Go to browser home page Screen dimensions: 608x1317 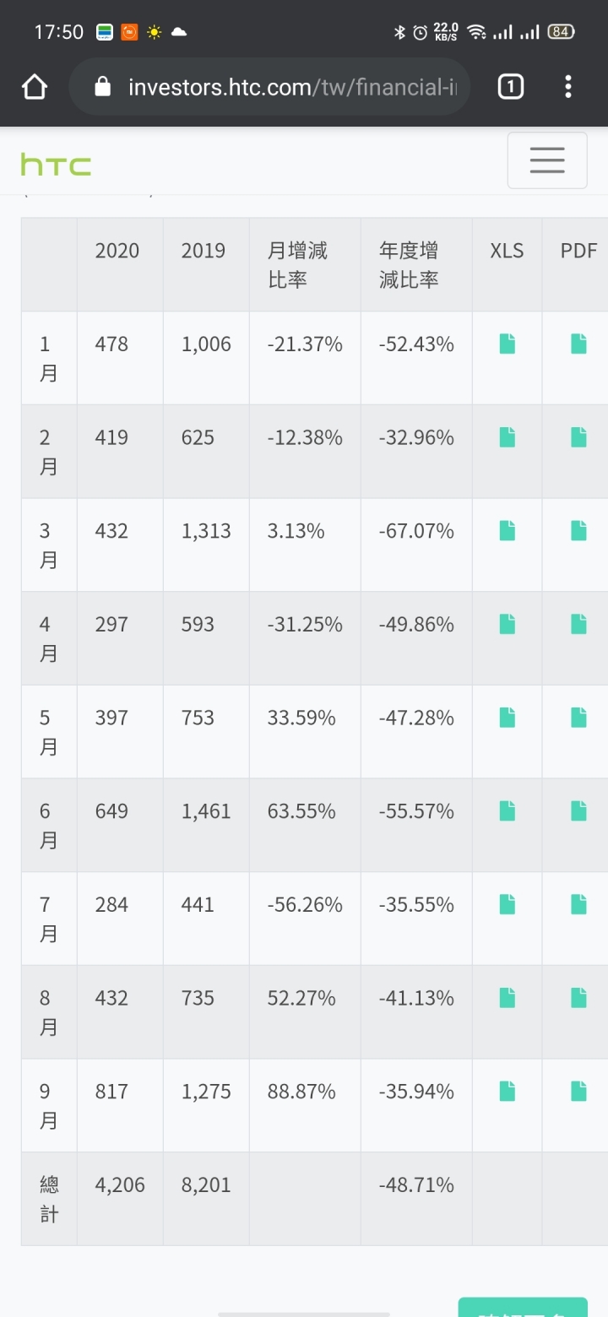[35, 86]
